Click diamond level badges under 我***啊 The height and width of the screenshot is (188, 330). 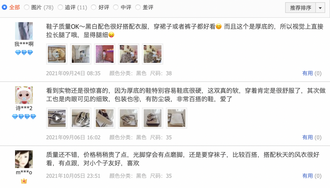(x=24, y=53)
